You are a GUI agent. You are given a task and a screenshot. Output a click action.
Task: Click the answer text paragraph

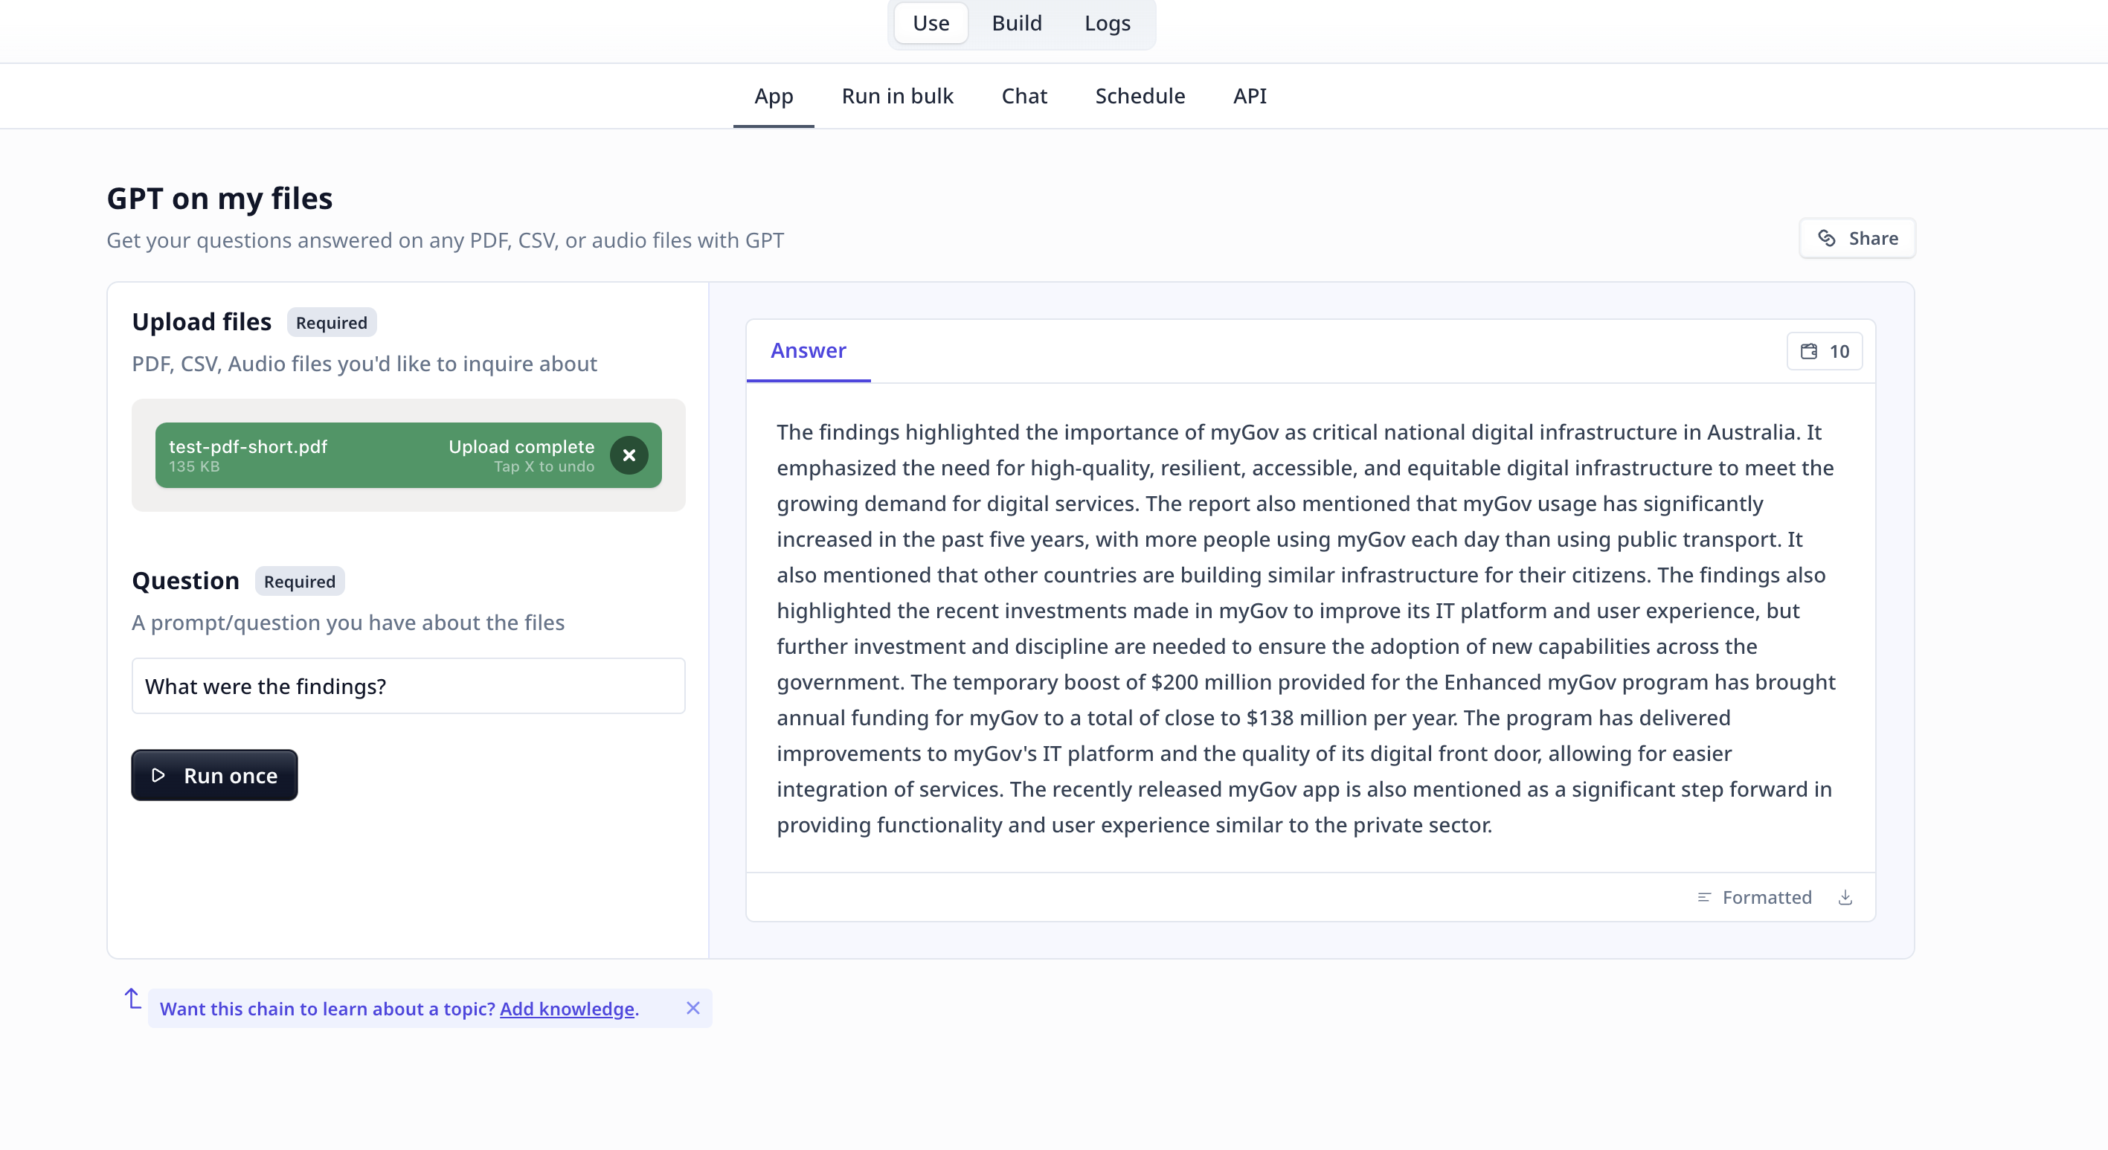pyautogui.click(x=1307, y=628)
